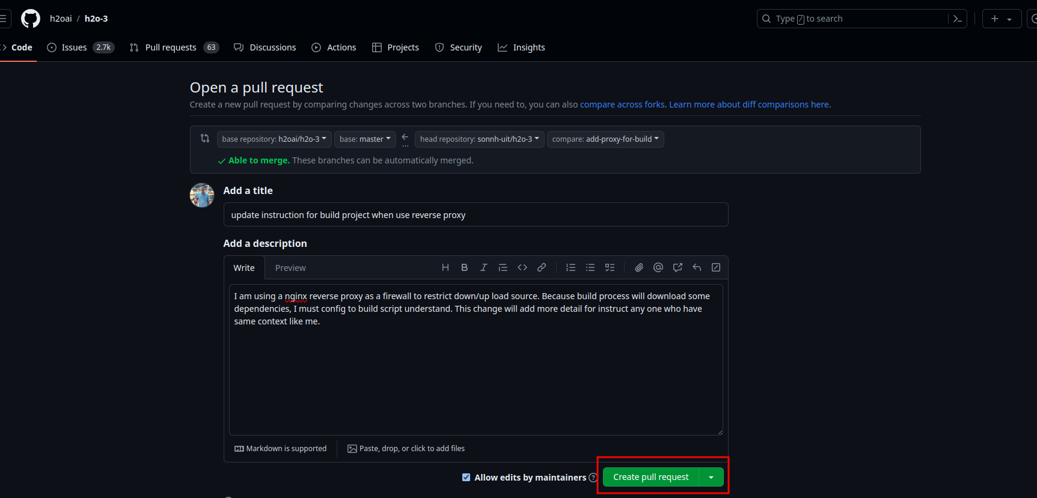Open compare: add-proxy-for-build dropdown
The image size is (1037, 498).
click(605, 139)
